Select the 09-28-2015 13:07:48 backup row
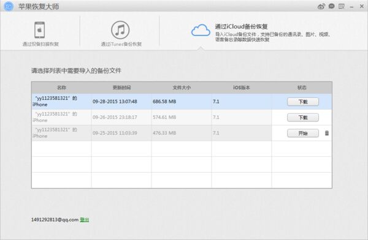This screenshot has width=368, height=240. tap(182, 102)
